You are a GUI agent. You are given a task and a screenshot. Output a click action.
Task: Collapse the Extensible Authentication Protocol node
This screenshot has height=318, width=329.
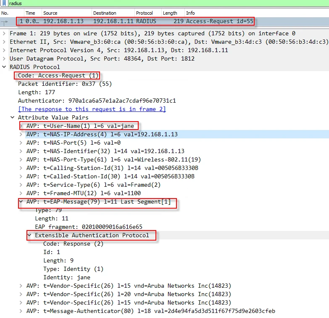29,235
